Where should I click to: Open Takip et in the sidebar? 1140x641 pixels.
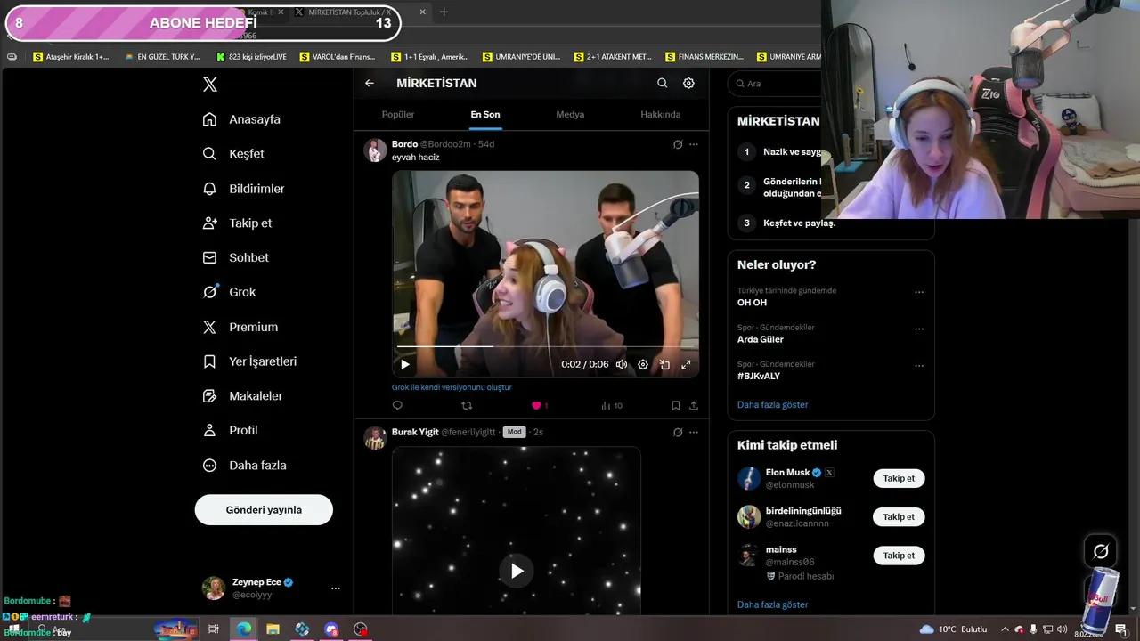click(x=237, y=223)
